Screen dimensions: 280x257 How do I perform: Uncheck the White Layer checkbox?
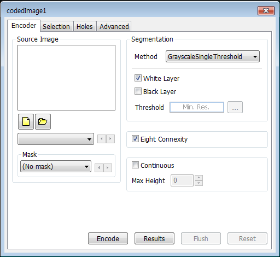[x=138, y=78]
